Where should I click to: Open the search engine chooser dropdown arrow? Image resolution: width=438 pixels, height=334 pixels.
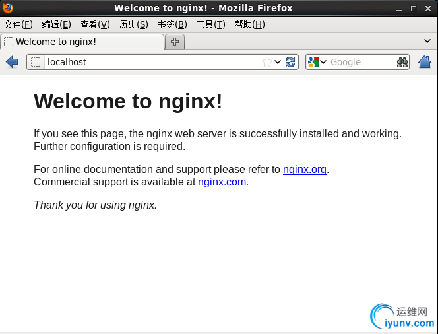[323, 62]
